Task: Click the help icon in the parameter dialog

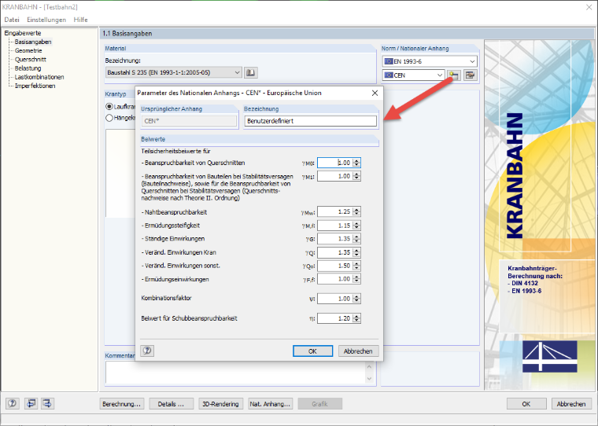Action: [147, 351]
